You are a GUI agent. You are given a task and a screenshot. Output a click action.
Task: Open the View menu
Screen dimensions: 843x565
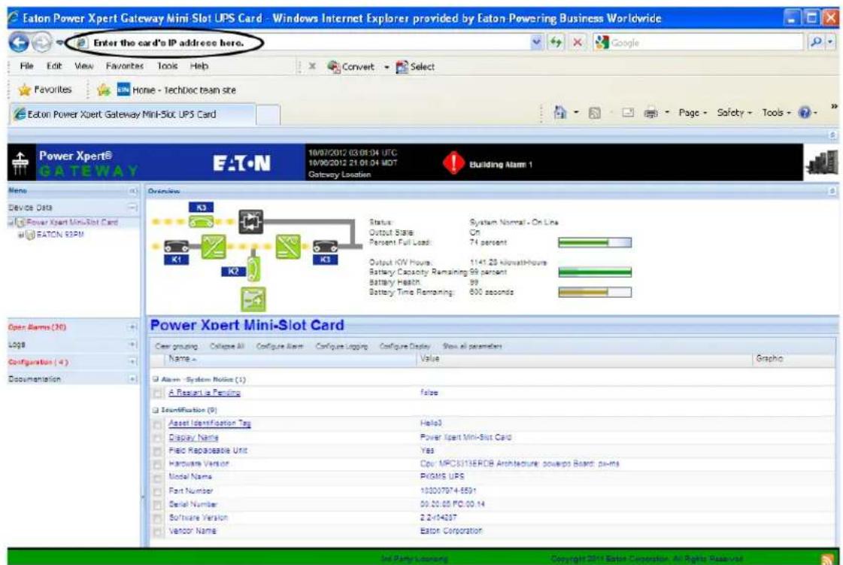[84, 65]
